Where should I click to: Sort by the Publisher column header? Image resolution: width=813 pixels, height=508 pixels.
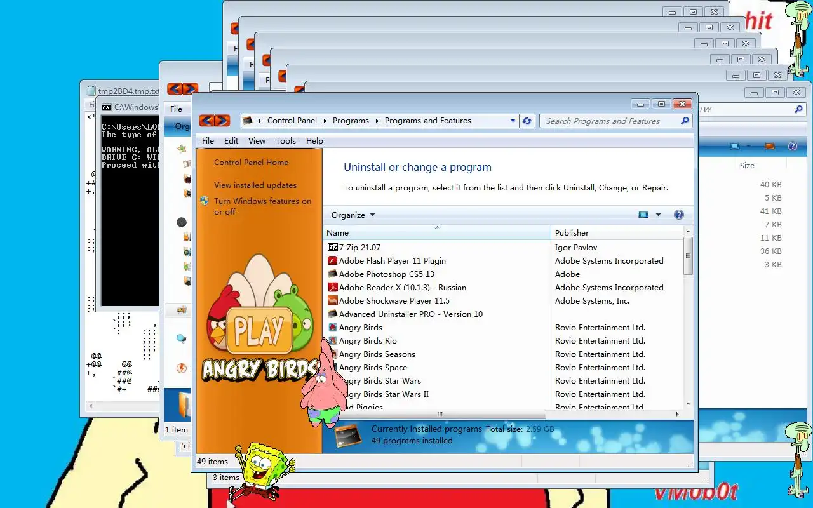tap(616, 232)
